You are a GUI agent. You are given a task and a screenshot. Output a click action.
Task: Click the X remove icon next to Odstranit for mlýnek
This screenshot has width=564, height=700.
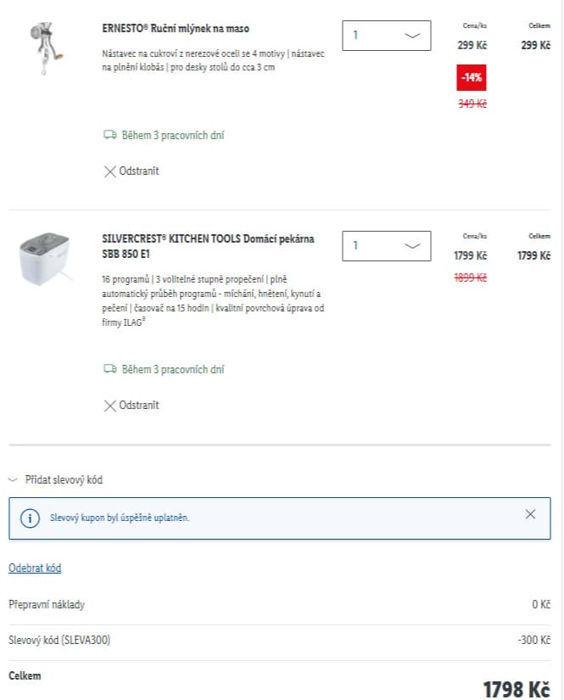(109, 171)
